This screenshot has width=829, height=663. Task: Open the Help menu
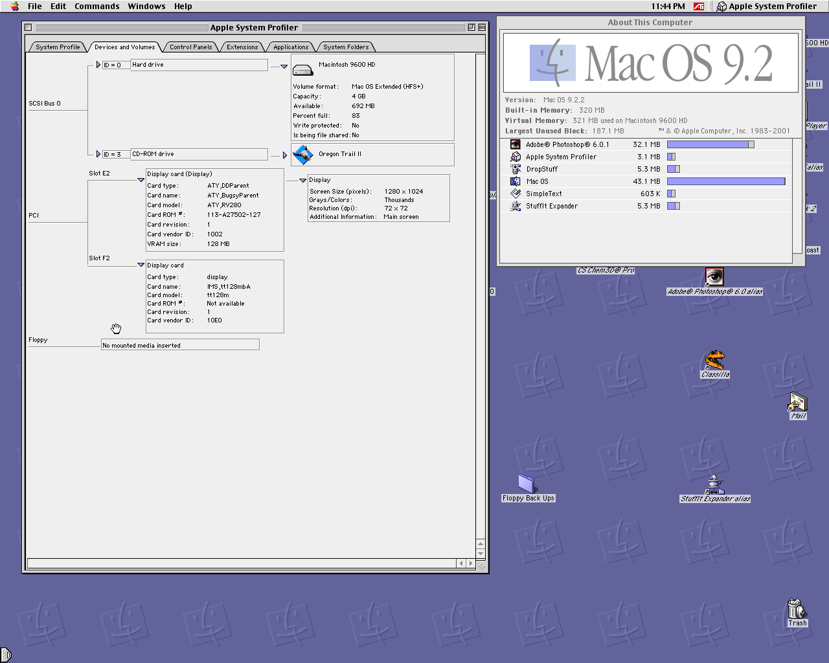click(183, 6)
